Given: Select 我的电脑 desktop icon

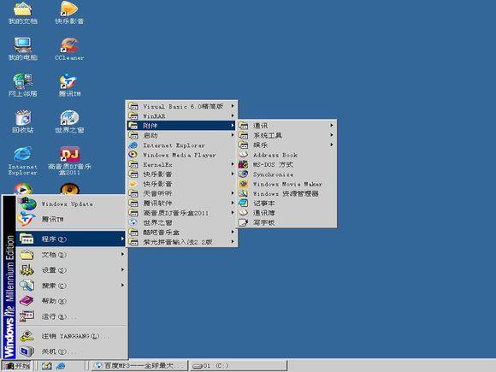Looking at the screenshot, I should pos(22,49).
